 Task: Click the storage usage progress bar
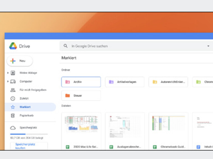[x=29, y=134]
